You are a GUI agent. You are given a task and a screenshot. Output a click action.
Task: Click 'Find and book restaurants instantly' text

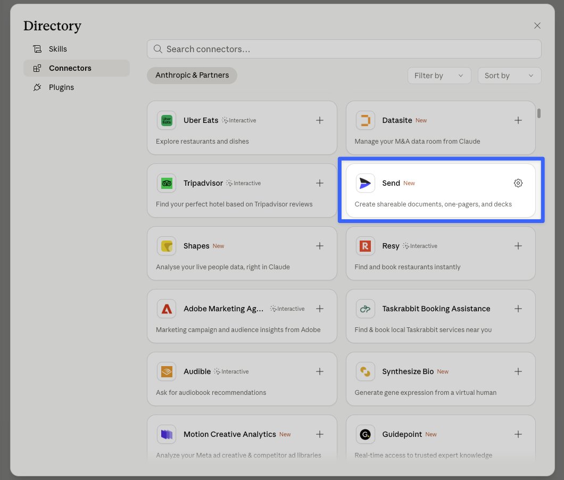tap(407, 267)
